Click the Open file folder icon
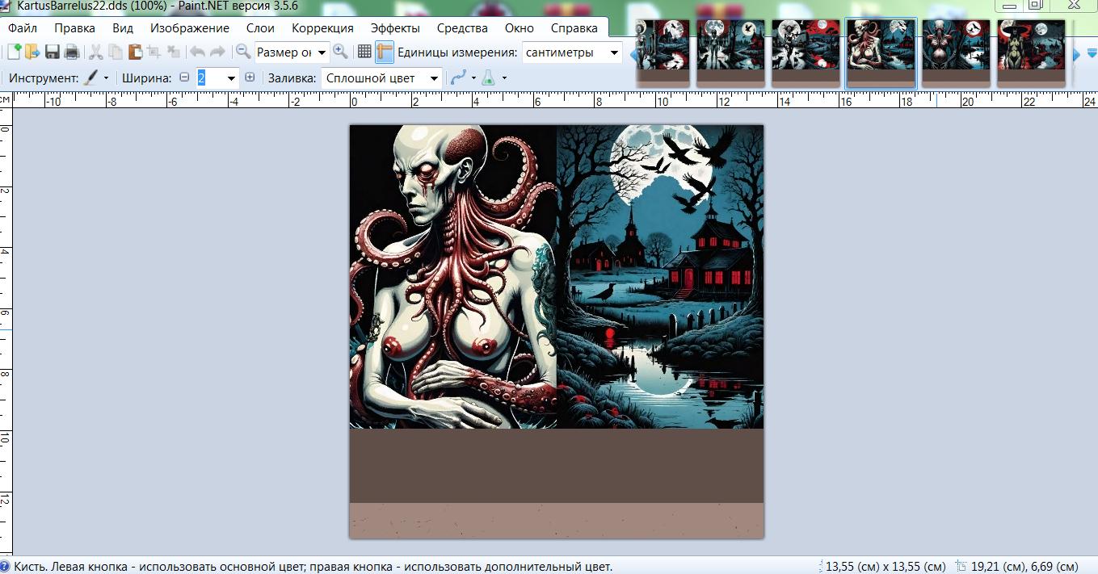This screenshot has height=574, width=1098. 32,52
